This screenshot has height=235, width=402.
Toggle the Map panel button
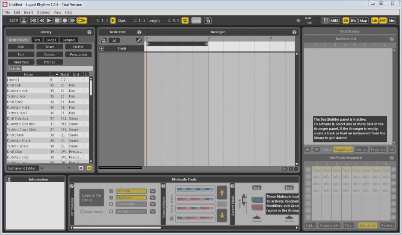[363, 20]
